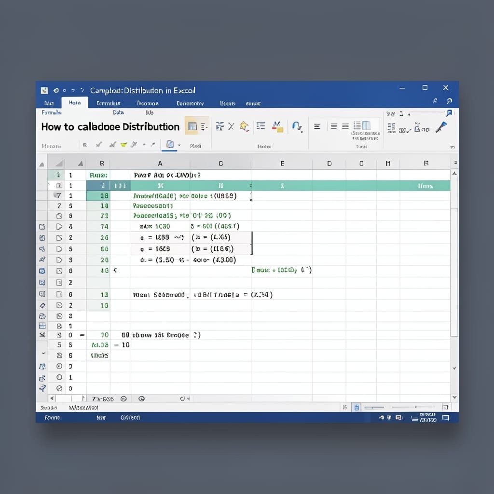
Task: Click the cell with "= 10"
Action: 122,345
